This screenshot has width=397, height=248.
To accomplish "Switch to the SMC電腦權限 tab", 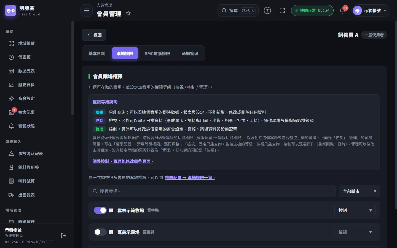I will [157, 53].
